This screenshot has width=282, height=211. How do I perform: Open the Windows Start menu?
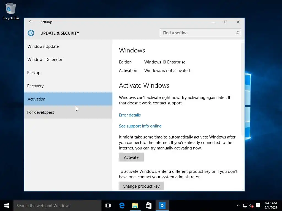(7, 206)
